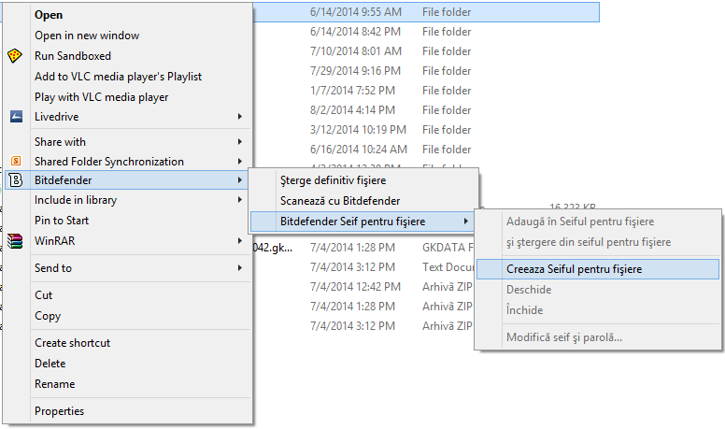Expand the Bitdefender submenu arrow
The width and height of the screenshot is (725, 429).
[239, 180]
